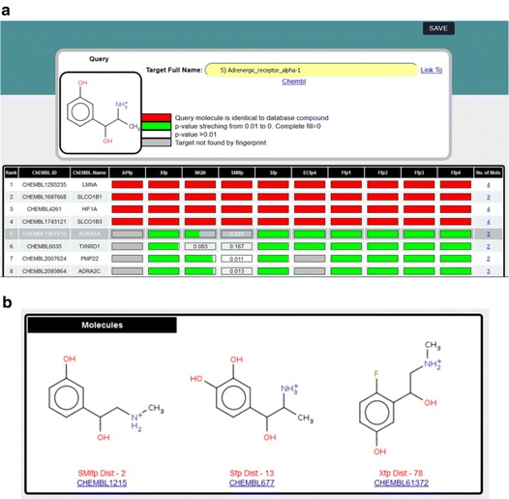The width and height of the screenshot is (509, 499).
Task: Select CHEMBL1697668 in the table
Action: pos(45,197)
